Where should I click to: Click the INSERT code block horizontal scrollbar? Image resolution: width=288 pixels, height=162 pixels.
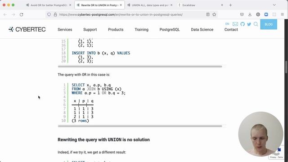tap(140, 67)
